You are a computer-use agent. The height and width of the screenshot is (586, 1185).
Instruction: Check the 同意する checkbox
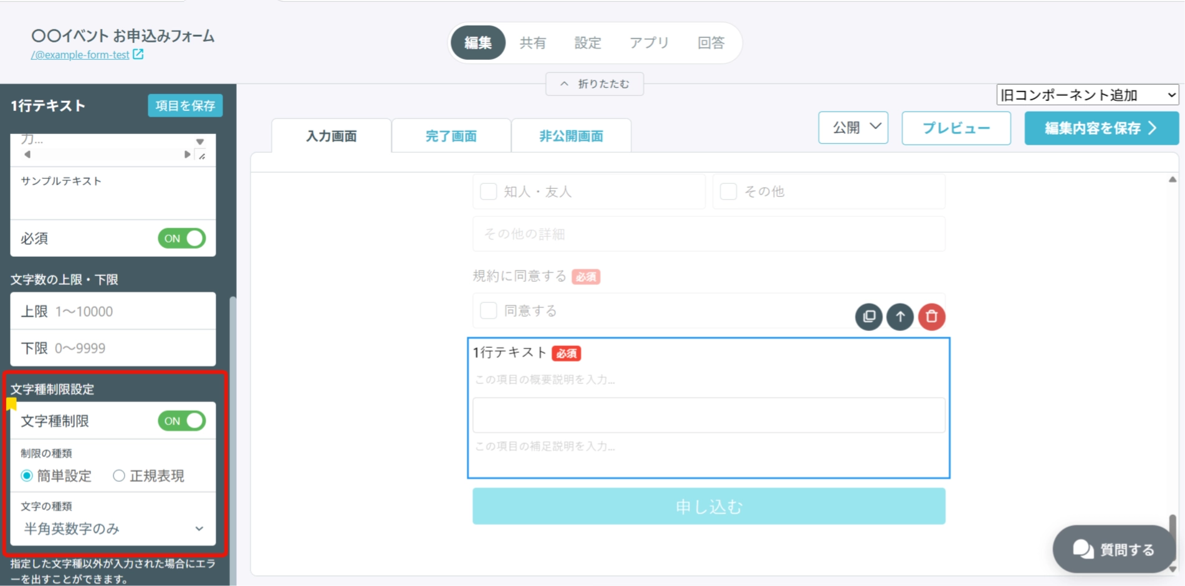(x=489, y=310)
